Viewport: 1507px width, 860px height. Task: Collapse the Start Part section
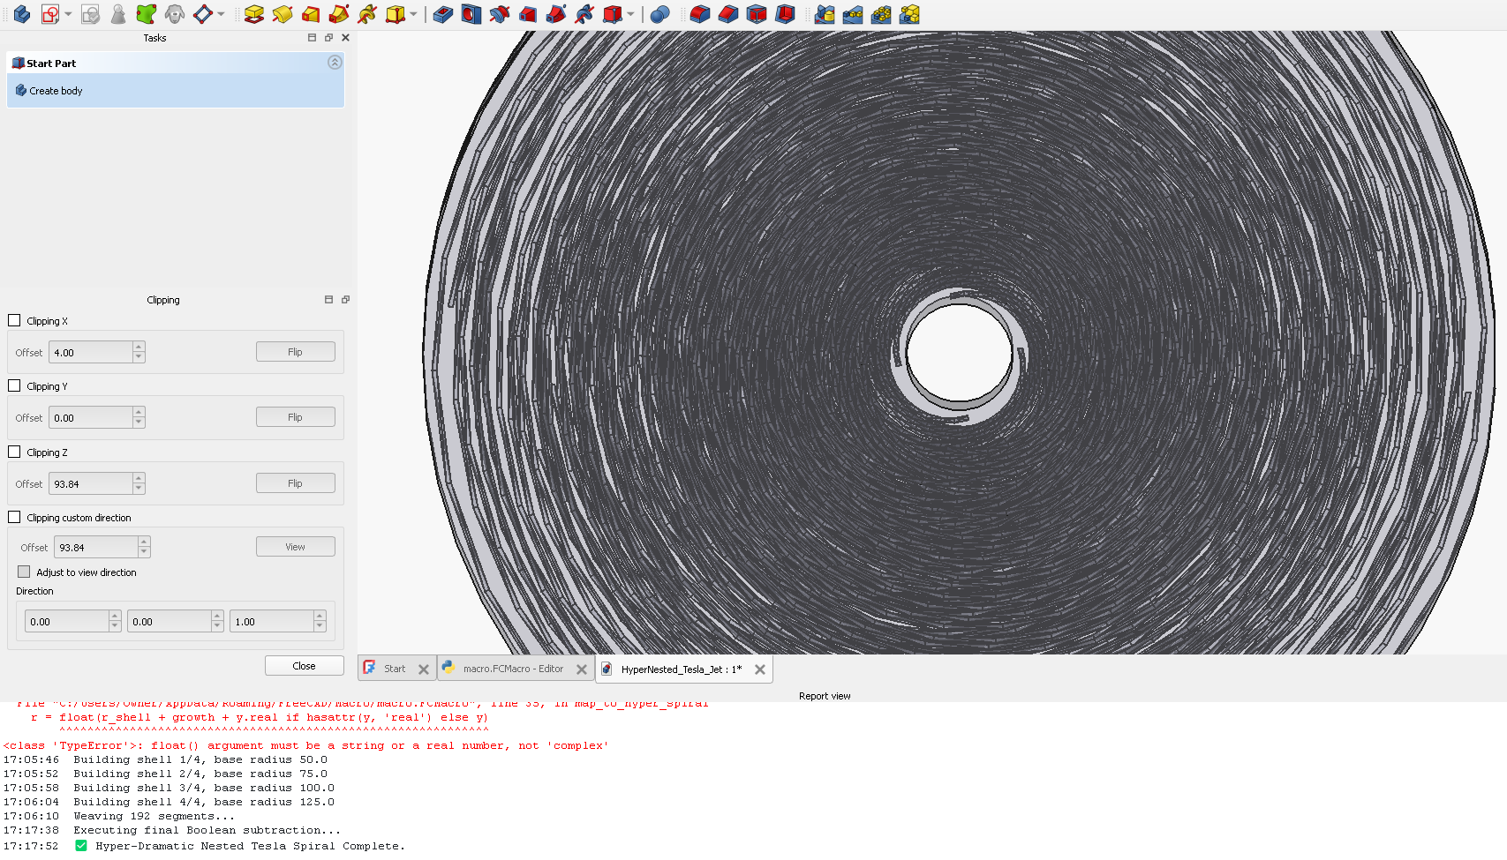pyautogui.click(x=334, y=63)
